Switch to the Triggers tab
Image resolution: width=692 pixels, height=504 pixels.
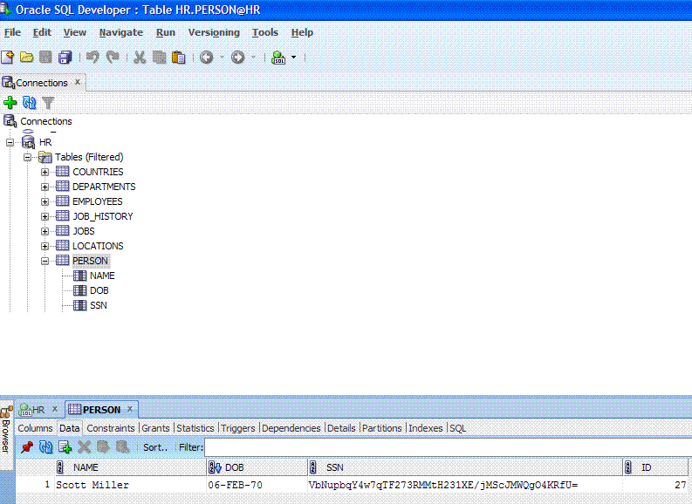[x=238, y=428]
